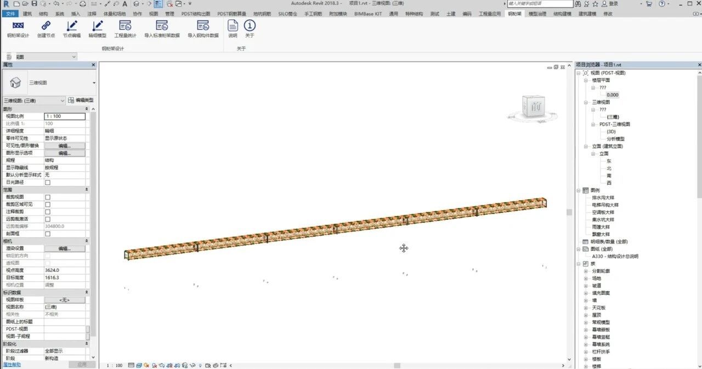Open the 说明 document icon
The height and width of the screenshot is (369, 702).
click(x=233, y=29)
